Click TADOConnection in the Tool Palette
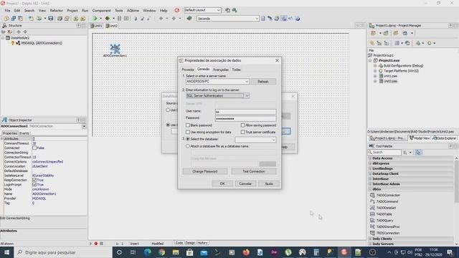The image size is (459, 258). pos(388,195)
